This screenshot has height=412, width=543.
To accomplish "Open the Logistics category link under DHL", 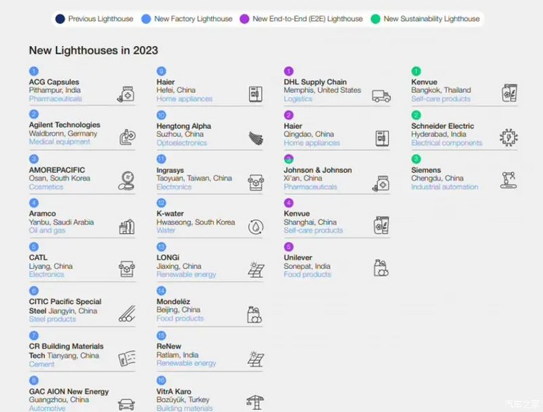I will pos(298,99).
